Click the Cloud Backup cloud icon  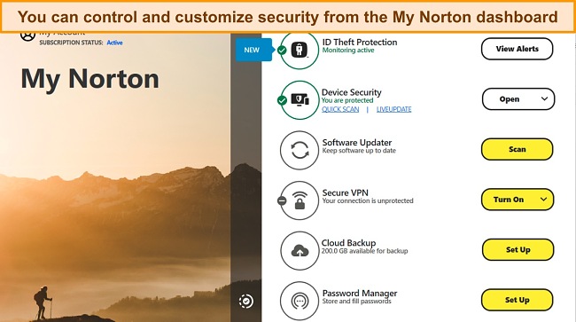click(x=300, y=251)
